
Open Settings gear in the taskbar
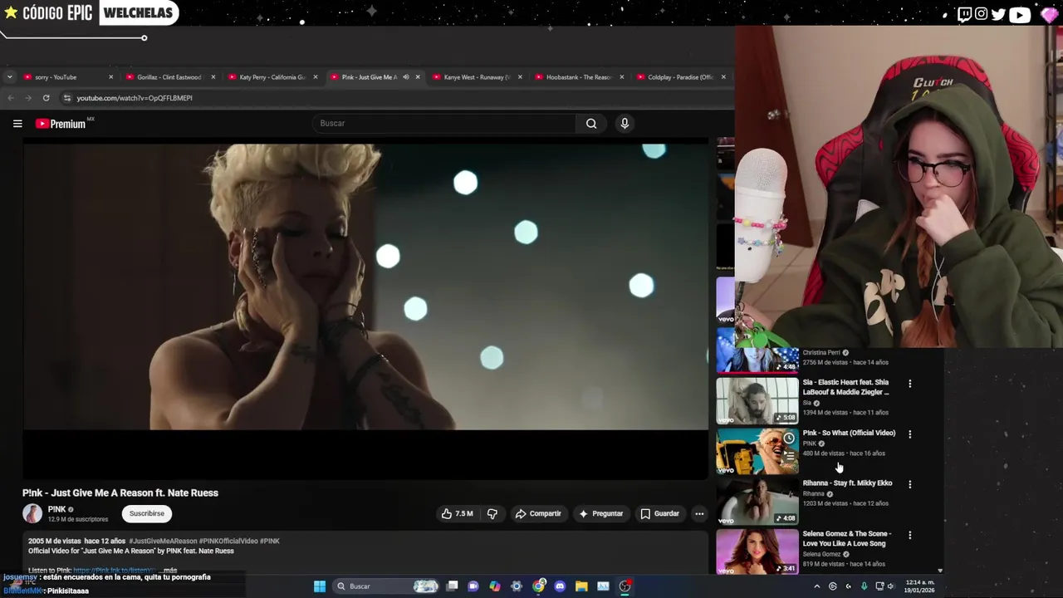coord(517,586)
